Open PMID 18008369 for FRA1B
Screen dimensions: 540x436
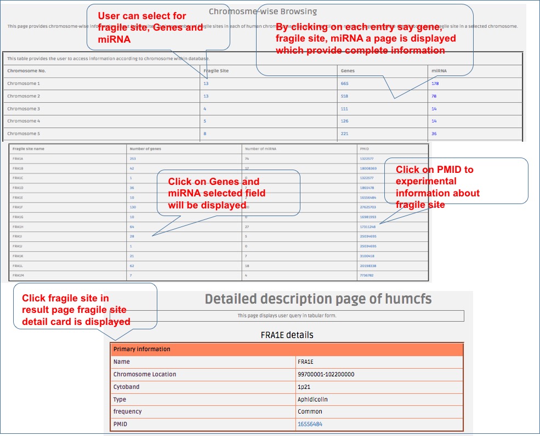[x=368, y=168]
